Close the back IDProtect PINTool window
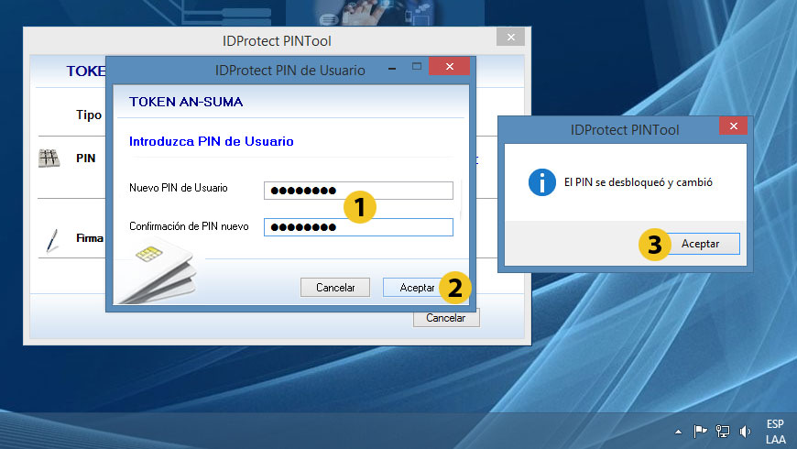 coord(511,38)
